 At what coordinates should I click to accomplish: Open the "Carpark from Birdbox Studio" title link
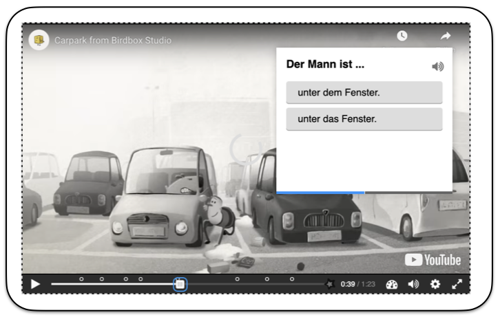pyautogui.click(x=113, y=41)
